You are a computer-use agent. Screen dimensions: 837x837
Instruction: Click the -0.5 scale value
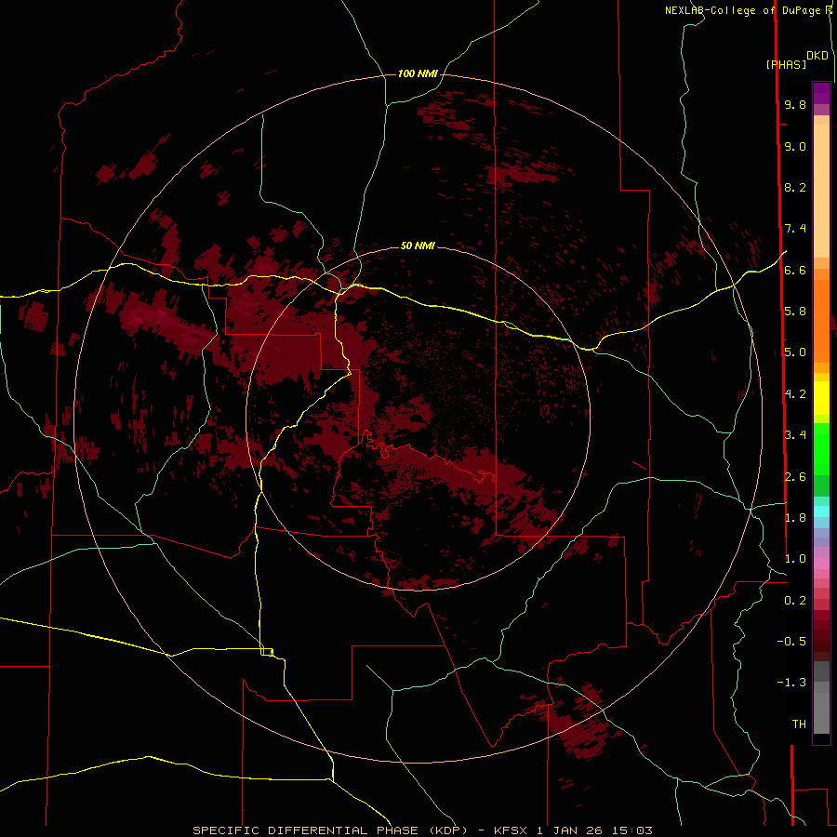(x=791, y=642)
